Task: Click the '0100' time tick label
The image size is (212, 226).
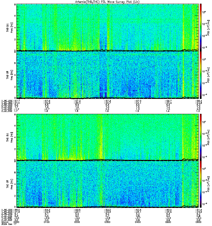Action: (x=47, y=222)
